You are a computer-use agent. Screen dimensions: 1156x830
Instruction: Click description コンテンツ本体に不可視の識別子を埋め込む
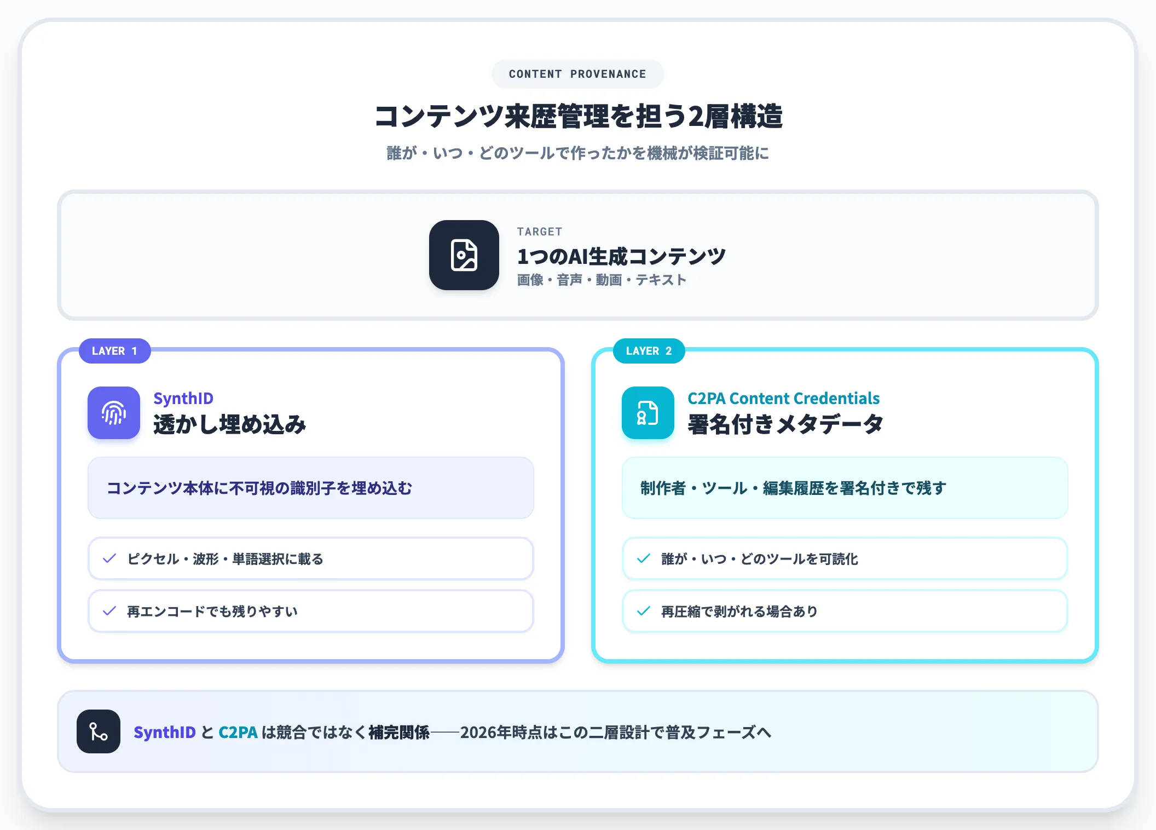259,488
